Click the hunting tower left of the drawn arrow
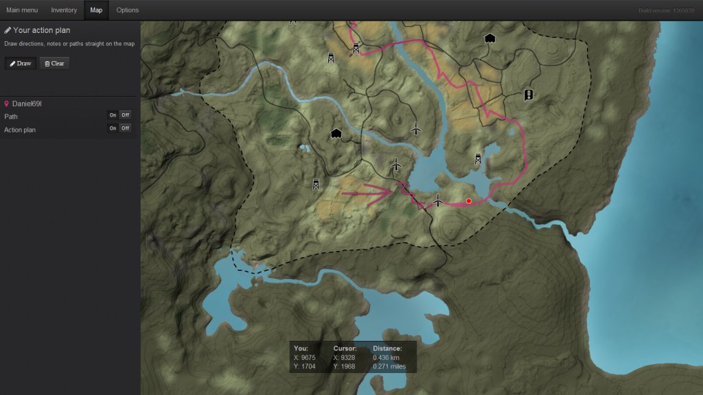 pyautogui.click(x=316, y=184)
